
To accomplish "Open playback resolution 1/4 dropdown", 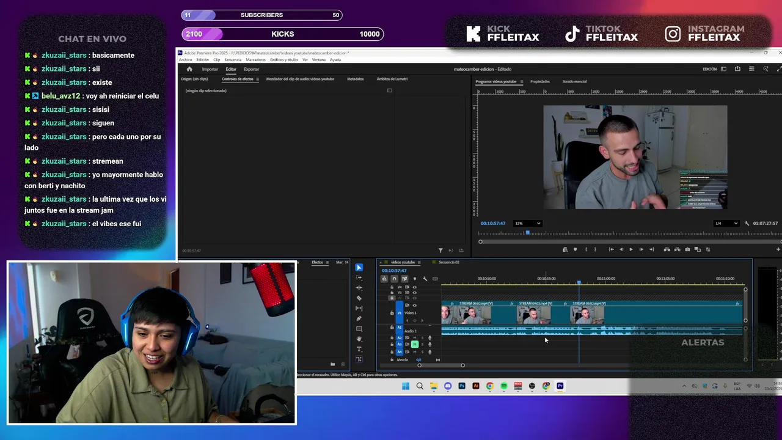I will coord(726,223).
